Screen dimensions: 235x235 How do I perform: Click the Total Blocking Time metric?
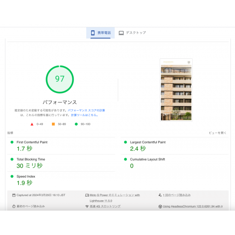click(x=61, y=163)
